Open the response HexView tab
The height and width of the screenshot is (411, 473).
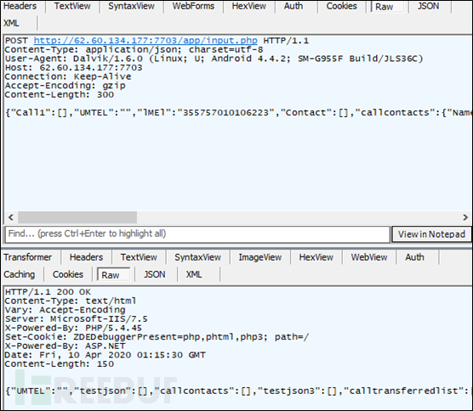(316, 257)
